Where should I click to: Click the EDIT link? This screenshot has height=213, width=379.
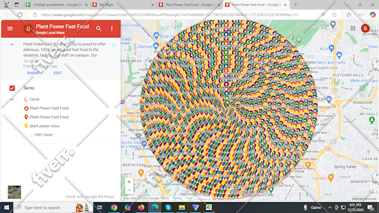(x=57, y=73)
